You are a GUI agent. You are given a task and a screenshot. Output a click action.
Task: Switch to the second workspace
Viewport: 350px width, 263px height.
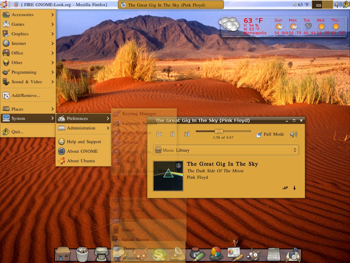[327, 5]
